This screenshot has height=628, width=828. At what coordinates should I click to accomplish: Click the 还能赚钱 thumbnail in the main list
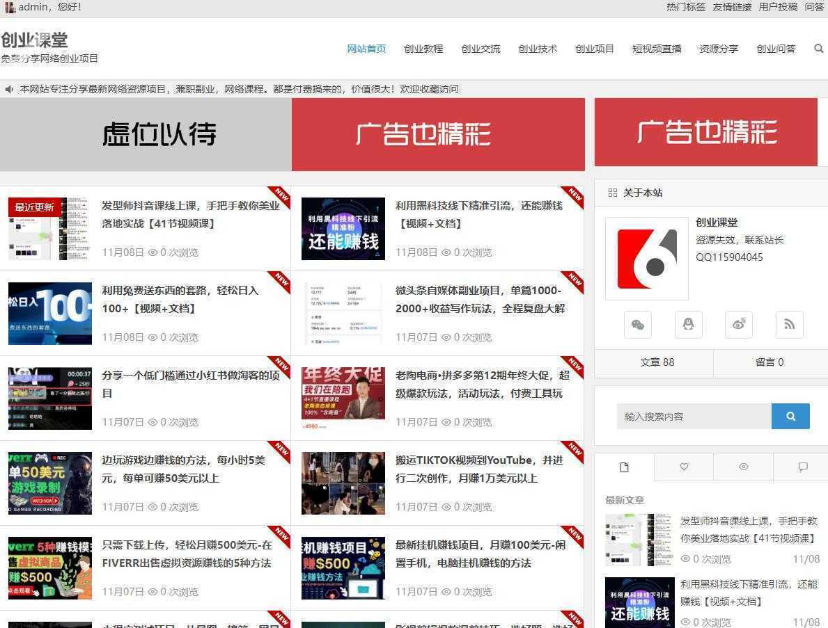click(343, 229)
